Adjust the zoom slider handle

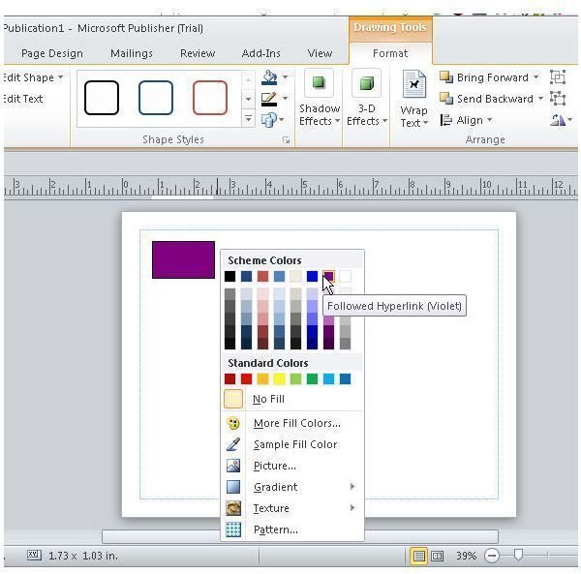[518, 555]
